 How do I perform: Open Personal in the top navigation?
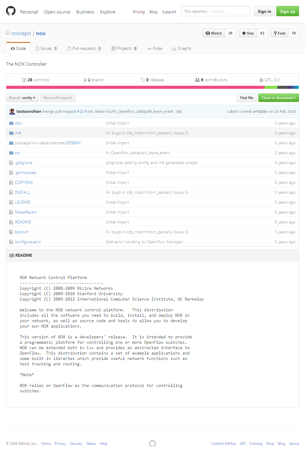29,12
